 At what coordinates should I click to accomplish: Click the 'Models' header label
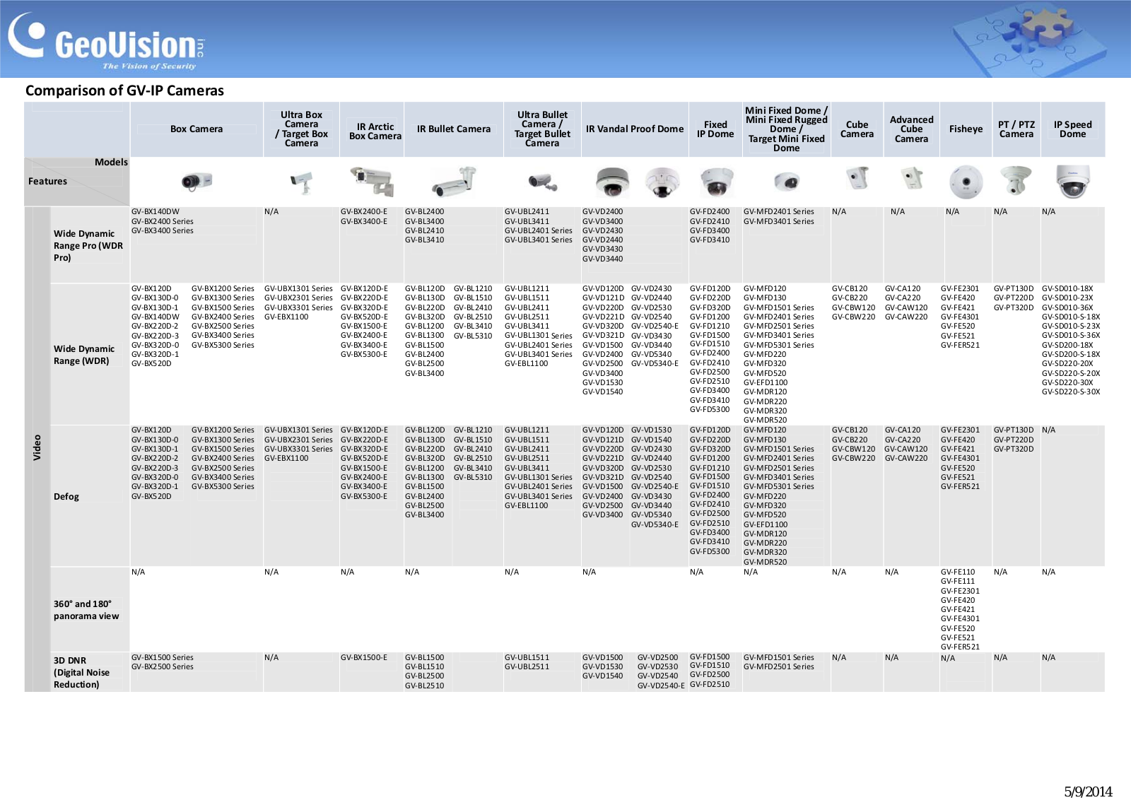pos(111,163)
